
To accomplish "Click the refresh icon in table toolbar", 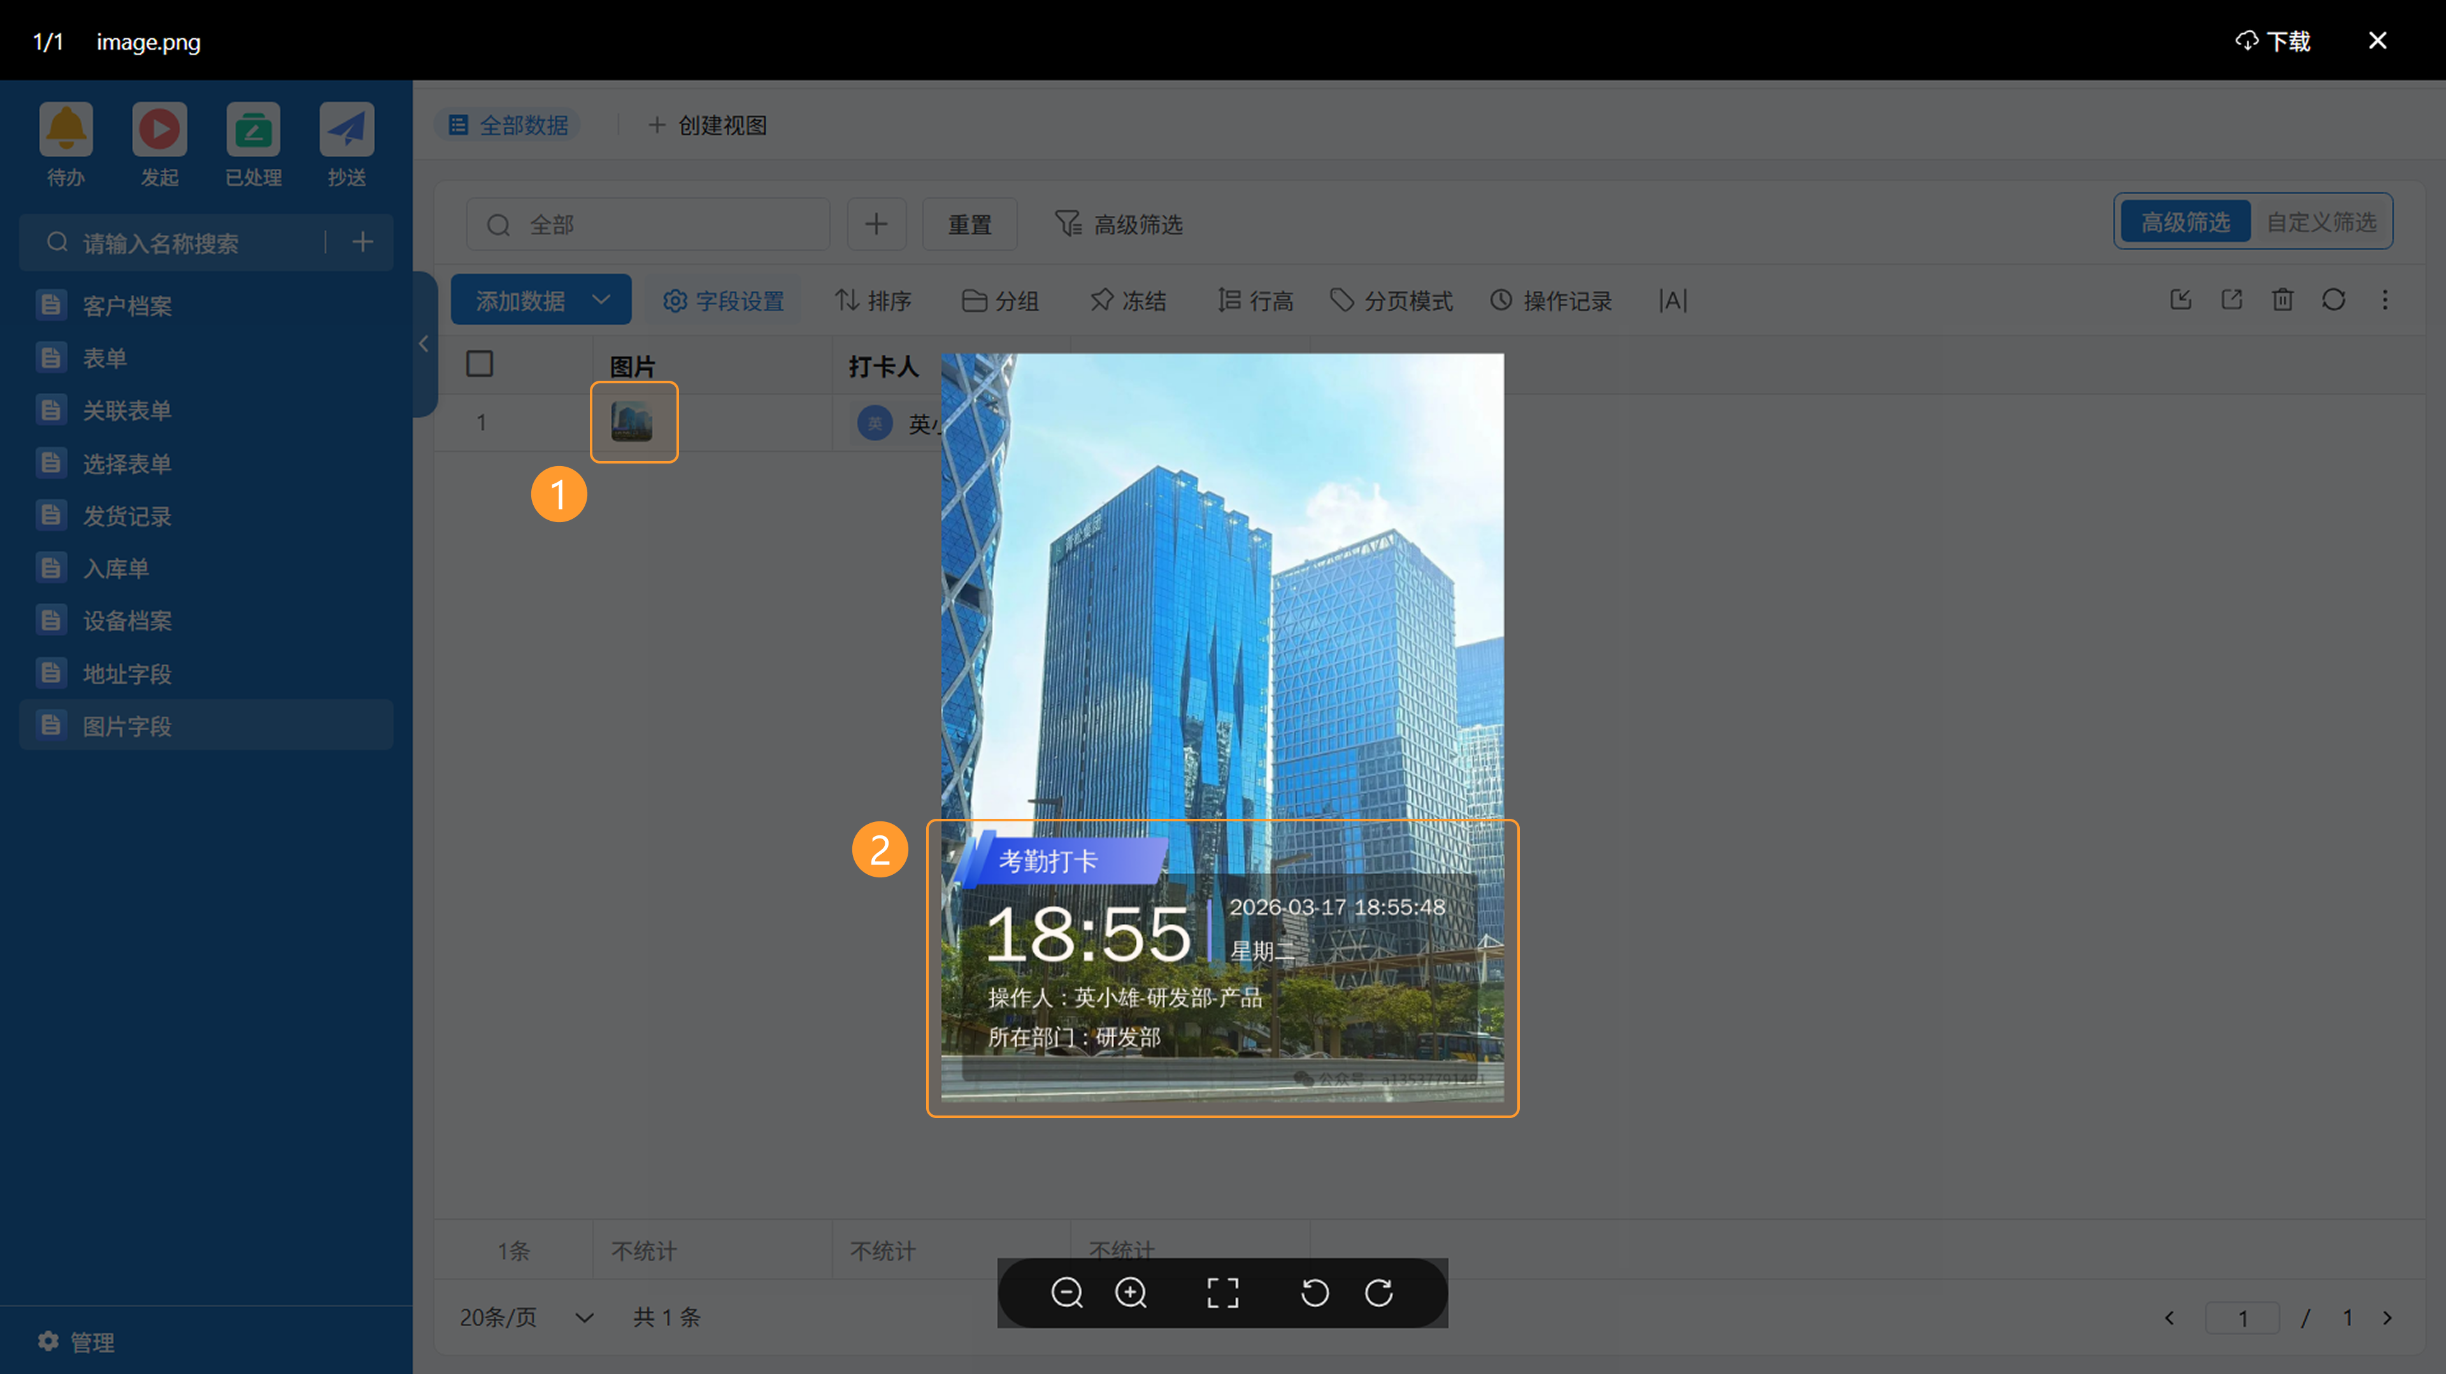I will [x=2333, y=300].
